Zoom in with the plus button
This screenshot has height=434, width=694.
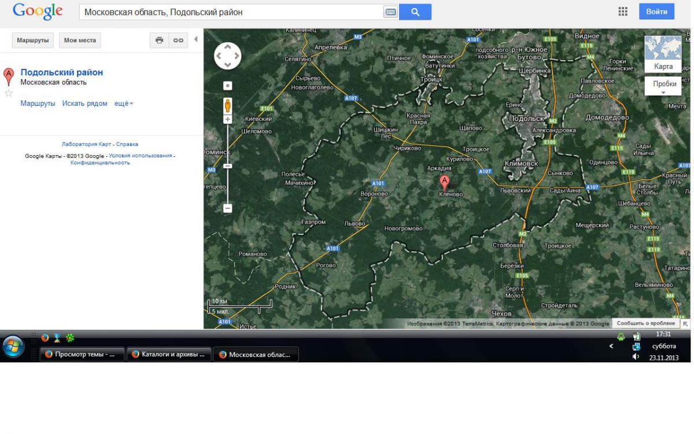(x=228, y=119)
